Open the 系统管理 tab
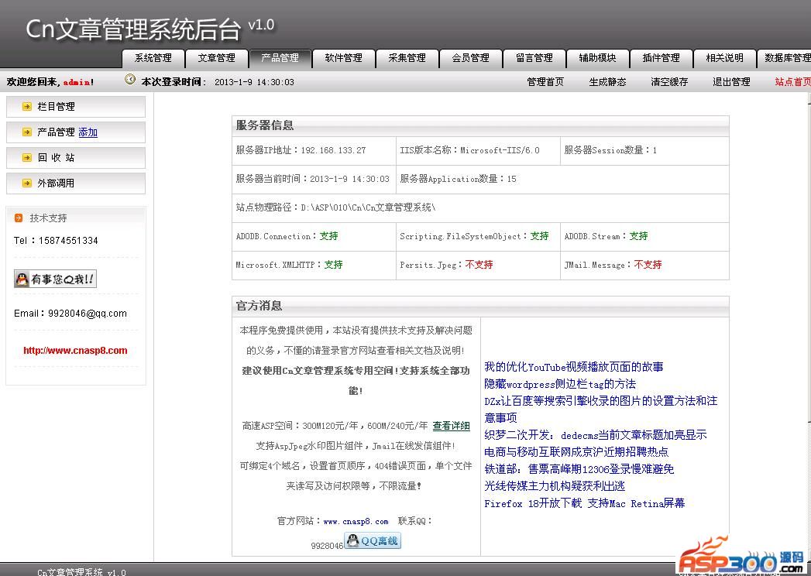This screenshot has width=811, height=576. (x=153, y=58)
